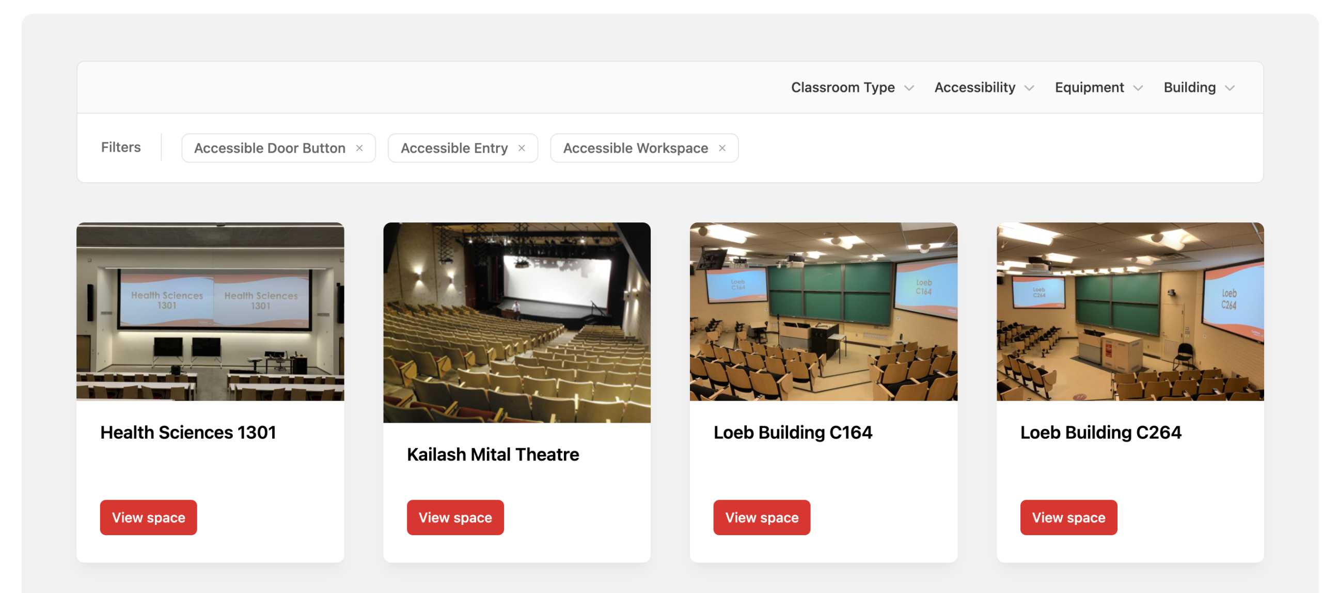This screenshot has height=593, width=1322.
Task: Click the Kailash Mital Theatre title
Action: [x=493, y=455]
